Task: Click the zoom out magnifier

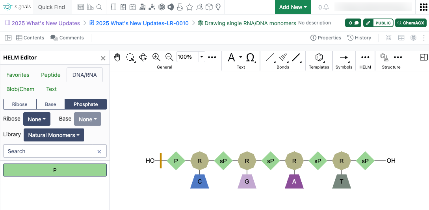Action: pos(169,57)
